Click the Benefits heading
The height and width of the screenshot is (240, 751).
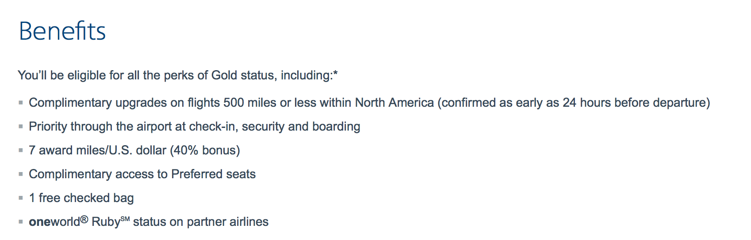[x=62, y=31]
